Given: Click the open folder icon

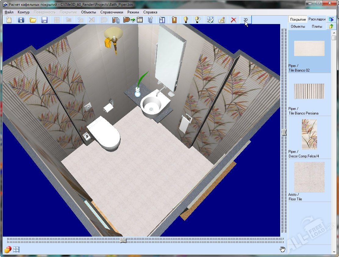Looking at the screenshot, I should (33, 20).
